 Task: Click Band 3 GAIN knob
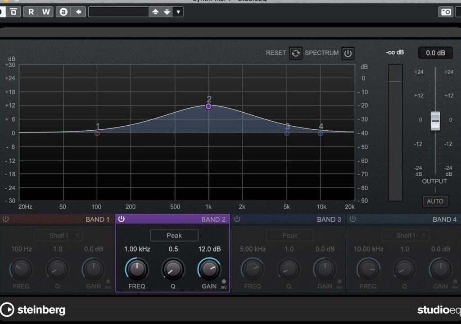pyautogui.click(x=325, y=269)
